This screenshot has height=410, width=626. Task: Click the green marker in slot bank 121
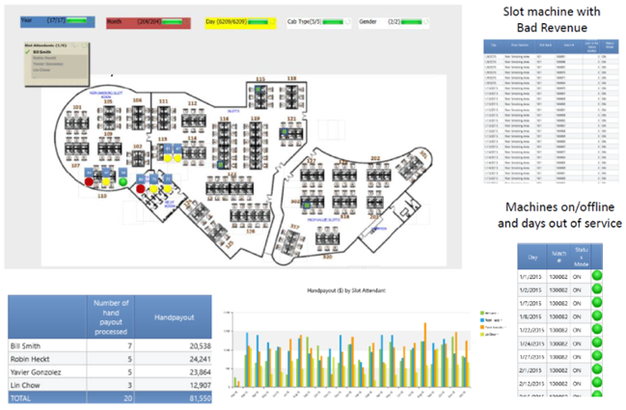pyautogui.click(x=285, y=131)
